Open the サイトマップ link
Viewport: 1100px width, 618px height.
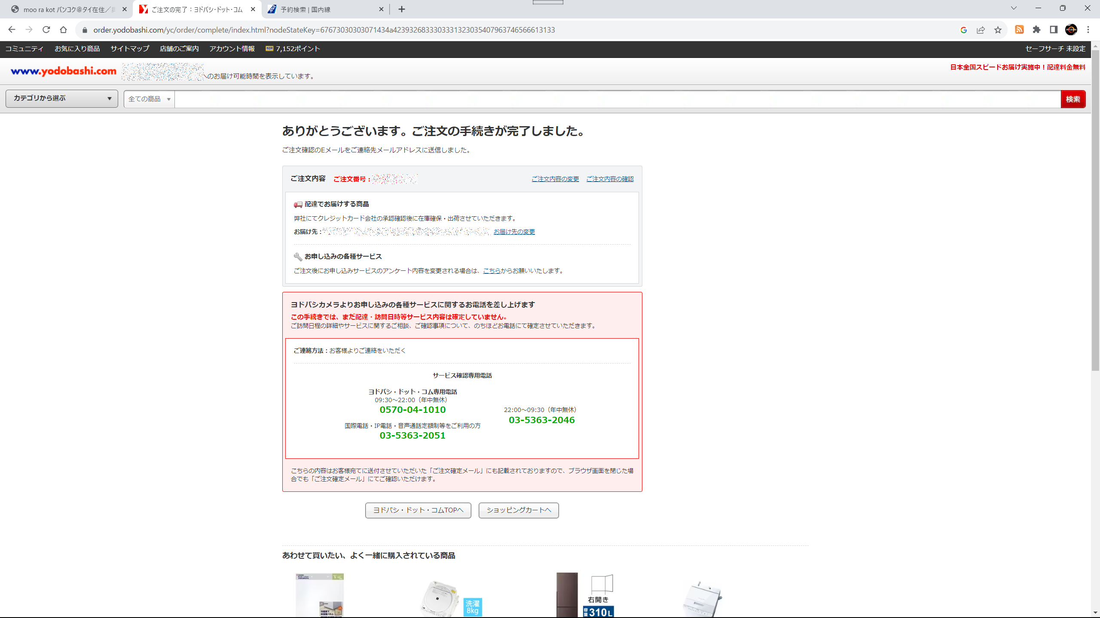130,48
